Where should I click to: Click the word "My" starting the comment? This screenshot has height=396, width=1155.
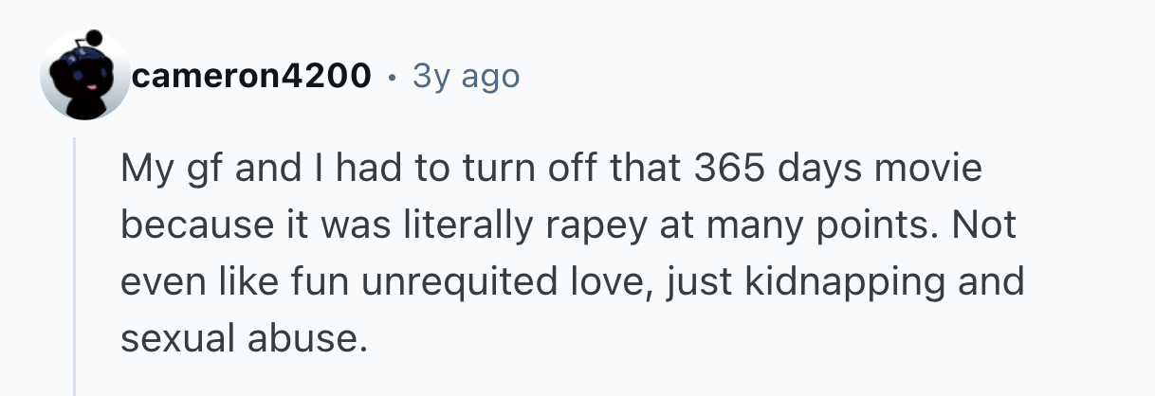pos(145,171)
